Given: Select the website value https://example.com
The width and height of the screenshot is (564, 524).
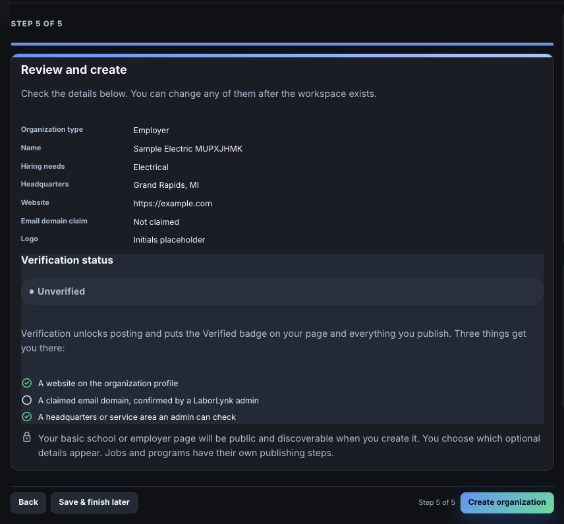Looking at the screenshot, I should point(173,203).
